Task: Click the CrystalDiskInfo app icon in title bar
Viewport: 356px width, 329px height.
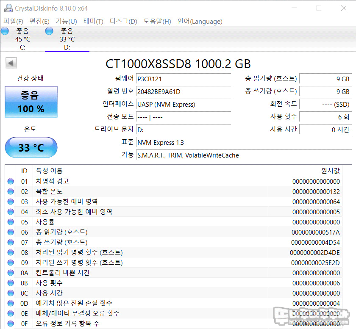Action: point(8,8)
